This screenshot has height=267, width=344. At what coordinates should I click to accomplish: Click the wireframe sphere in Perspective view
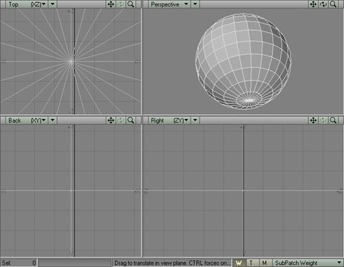click(x=244, y=61)
